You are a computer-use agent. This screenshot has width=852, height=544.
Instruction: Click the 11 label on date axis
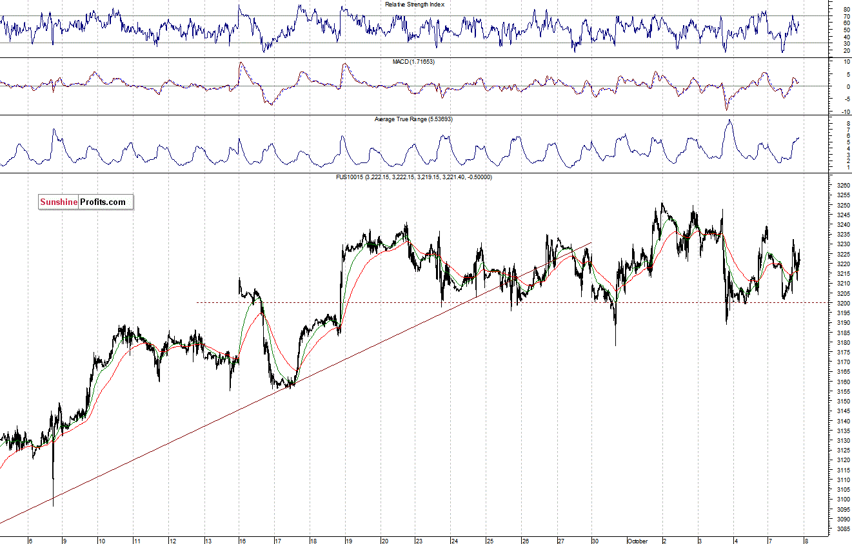pyautogui.click(x=137, y=541)
